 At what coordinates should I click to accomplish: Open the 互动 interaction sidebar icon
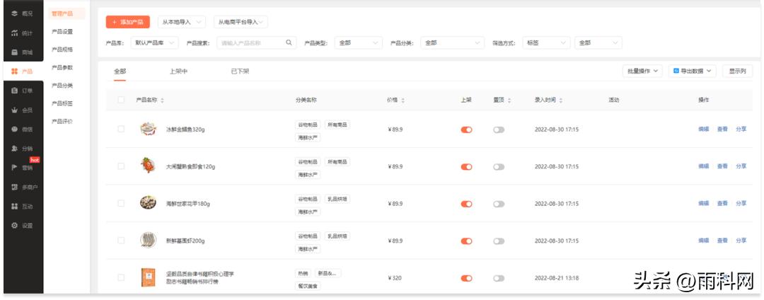coord(15,207)
